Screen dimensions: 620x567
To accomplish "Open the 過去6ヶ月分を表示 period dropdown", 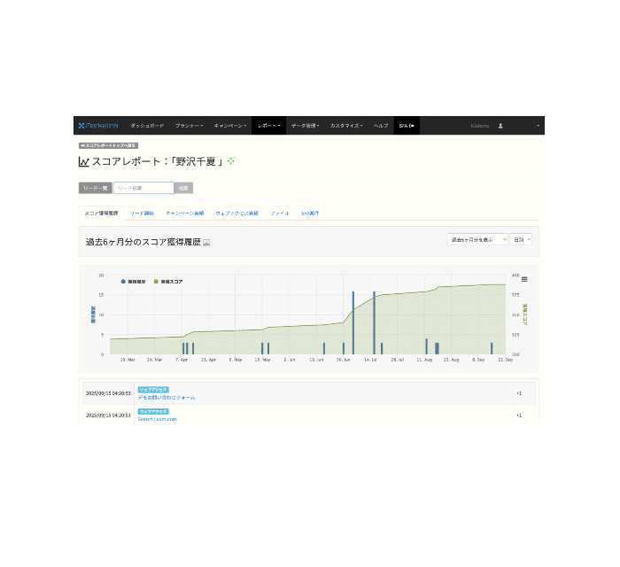I will tap(477, 239).
